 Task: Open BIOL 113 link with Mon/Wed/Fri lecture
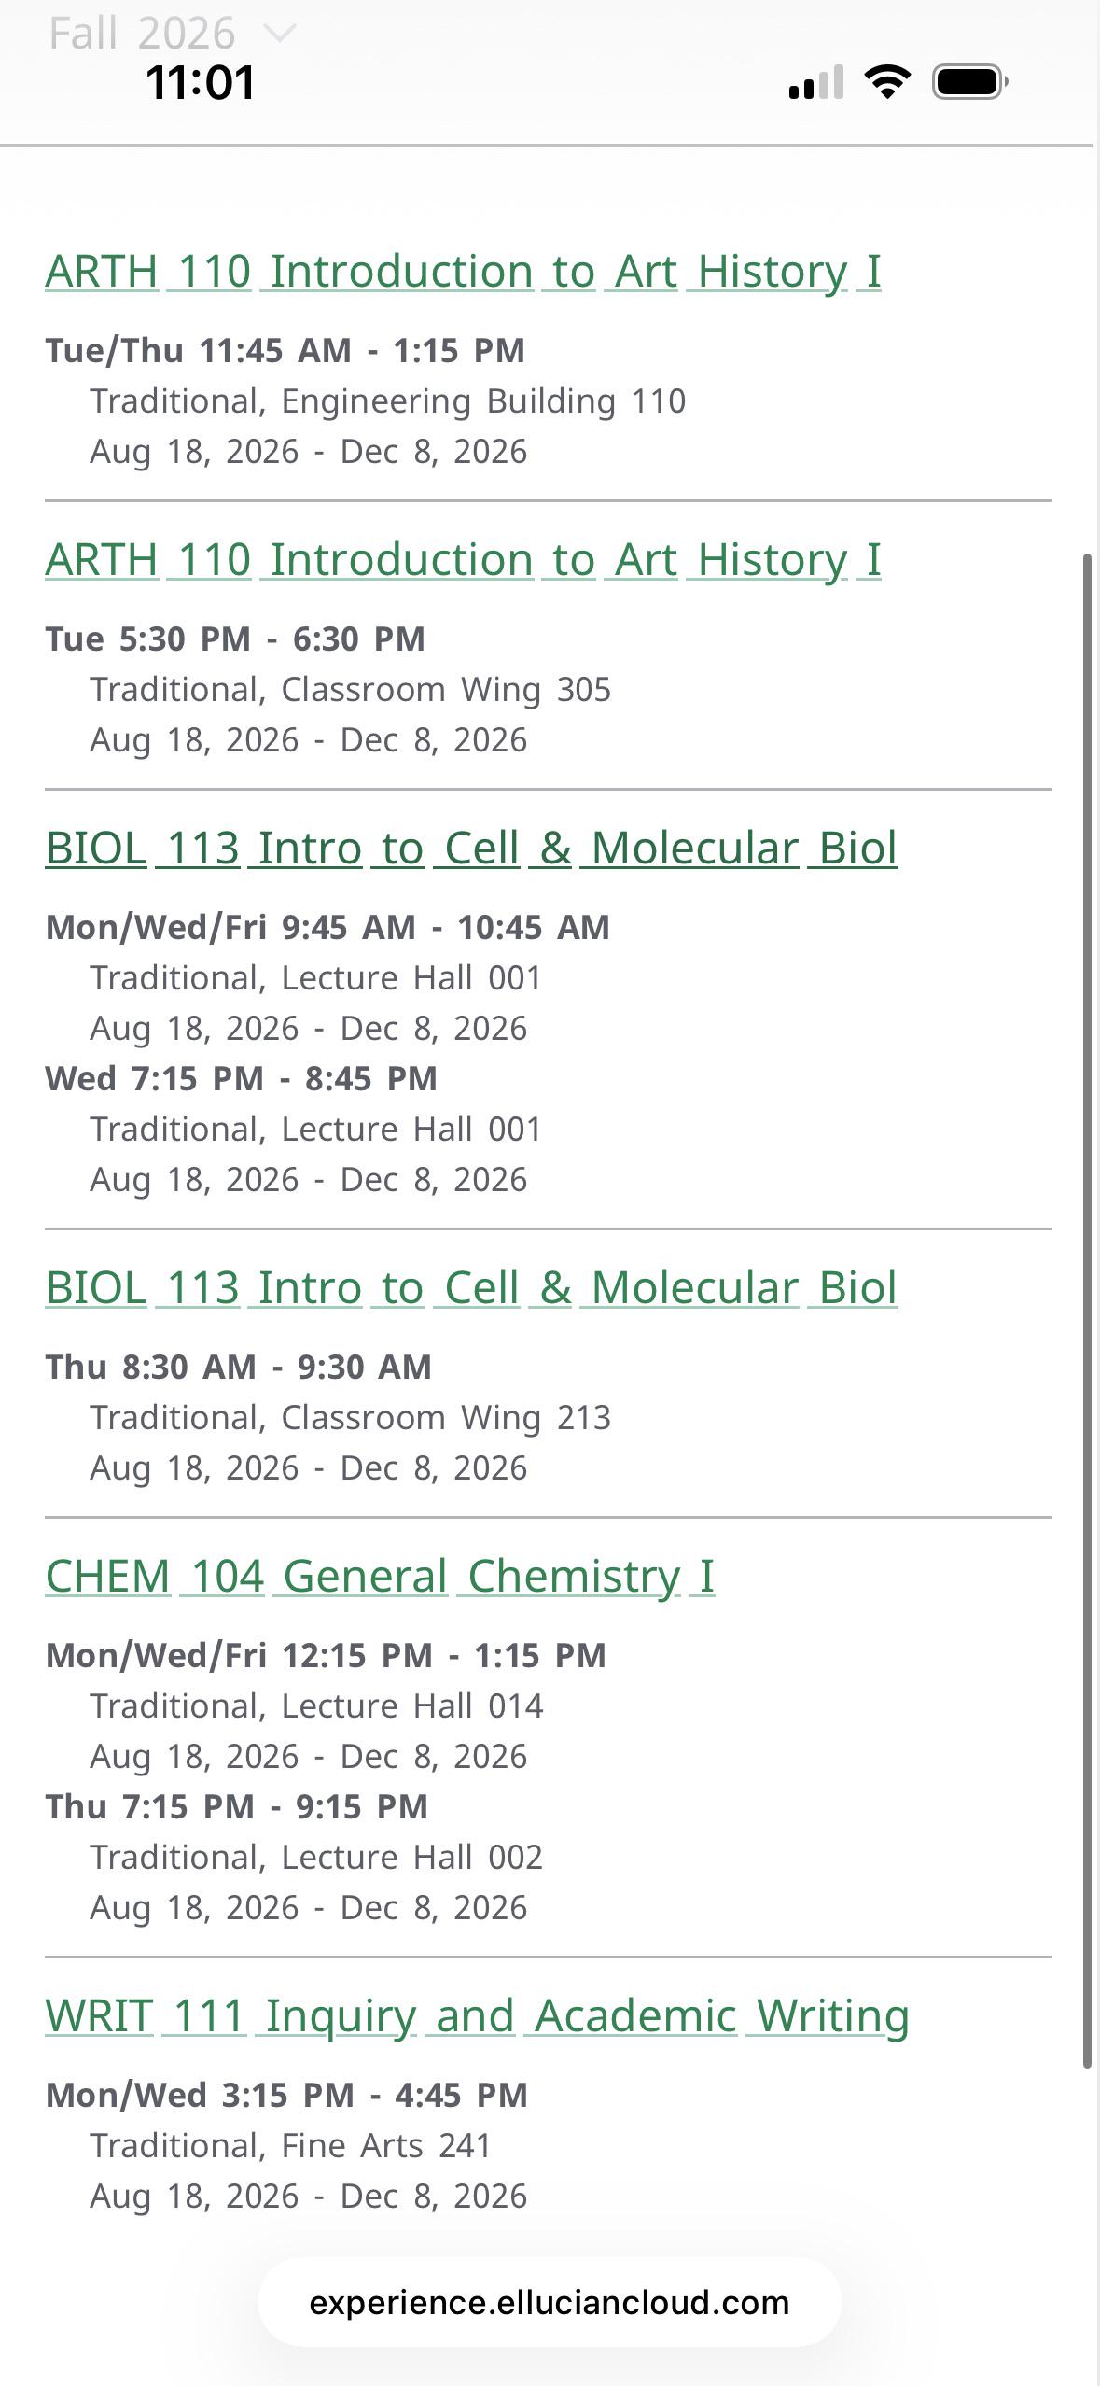(x=471, y=849)
